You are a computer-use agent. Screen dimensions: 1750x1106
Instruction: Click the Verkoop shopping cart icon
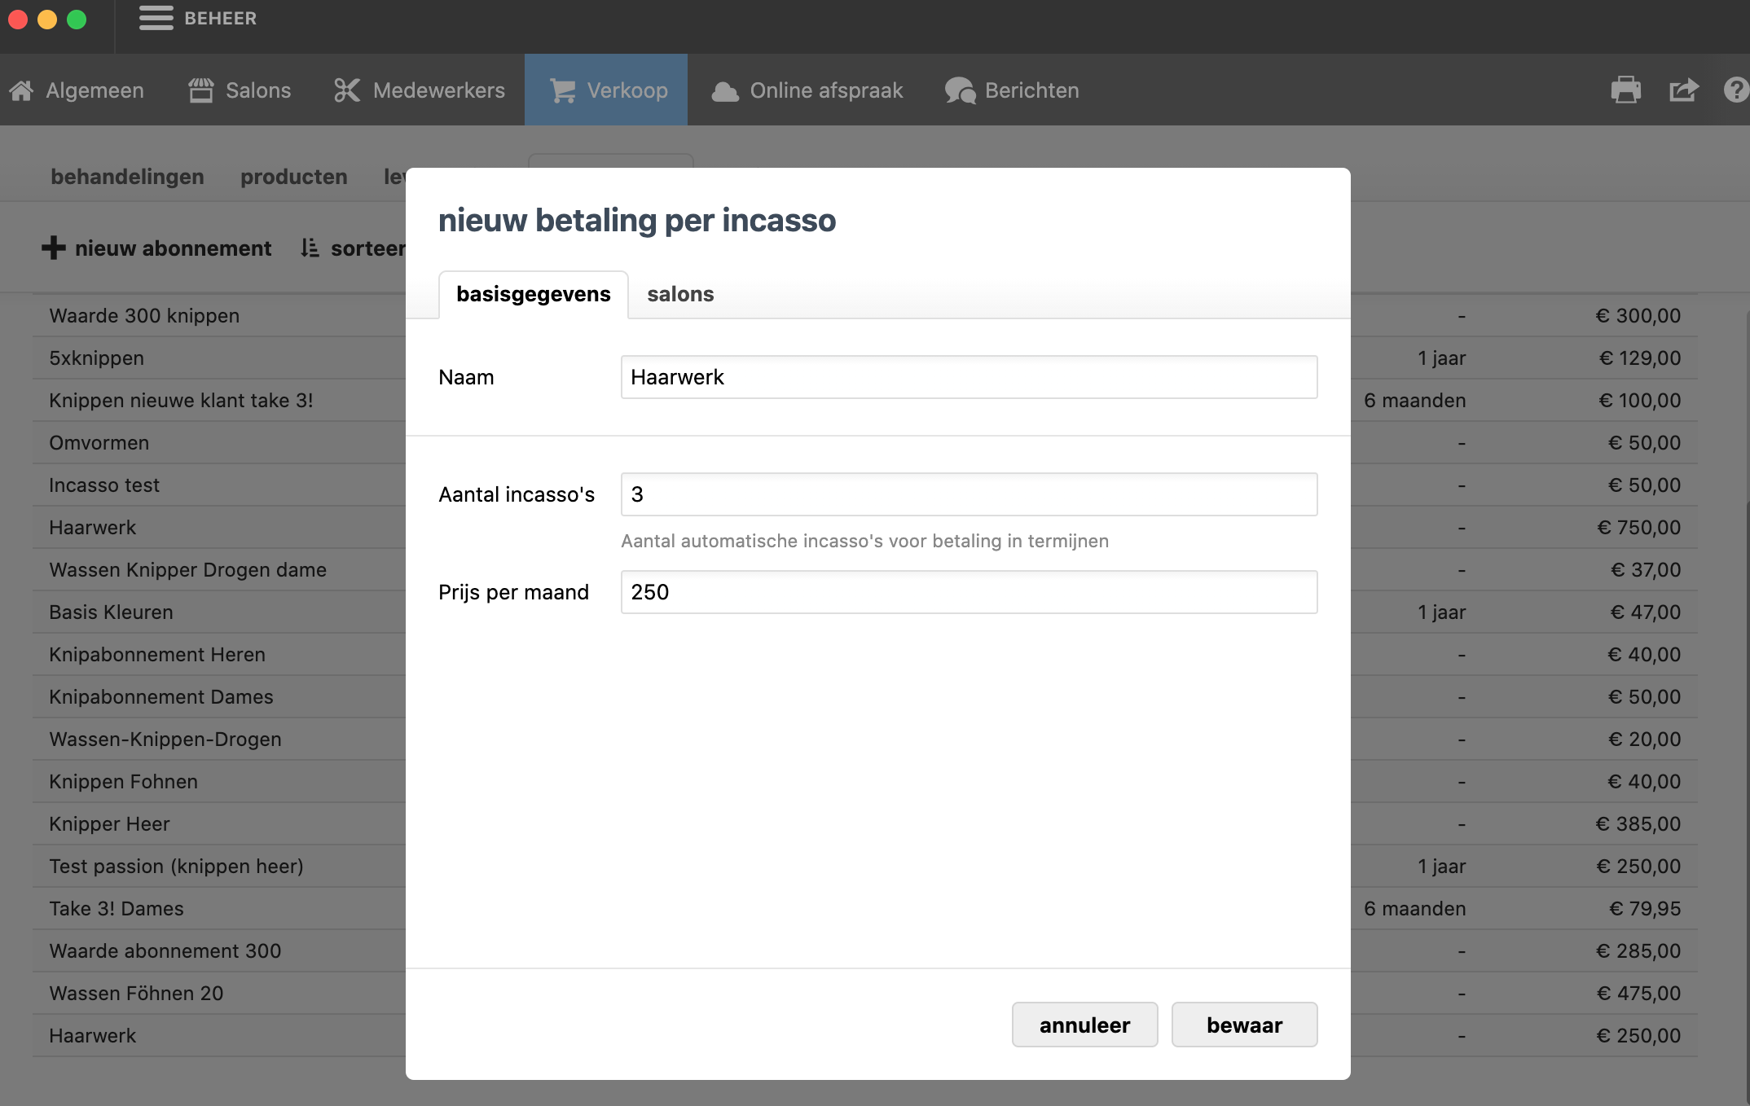tap(563, 90)
